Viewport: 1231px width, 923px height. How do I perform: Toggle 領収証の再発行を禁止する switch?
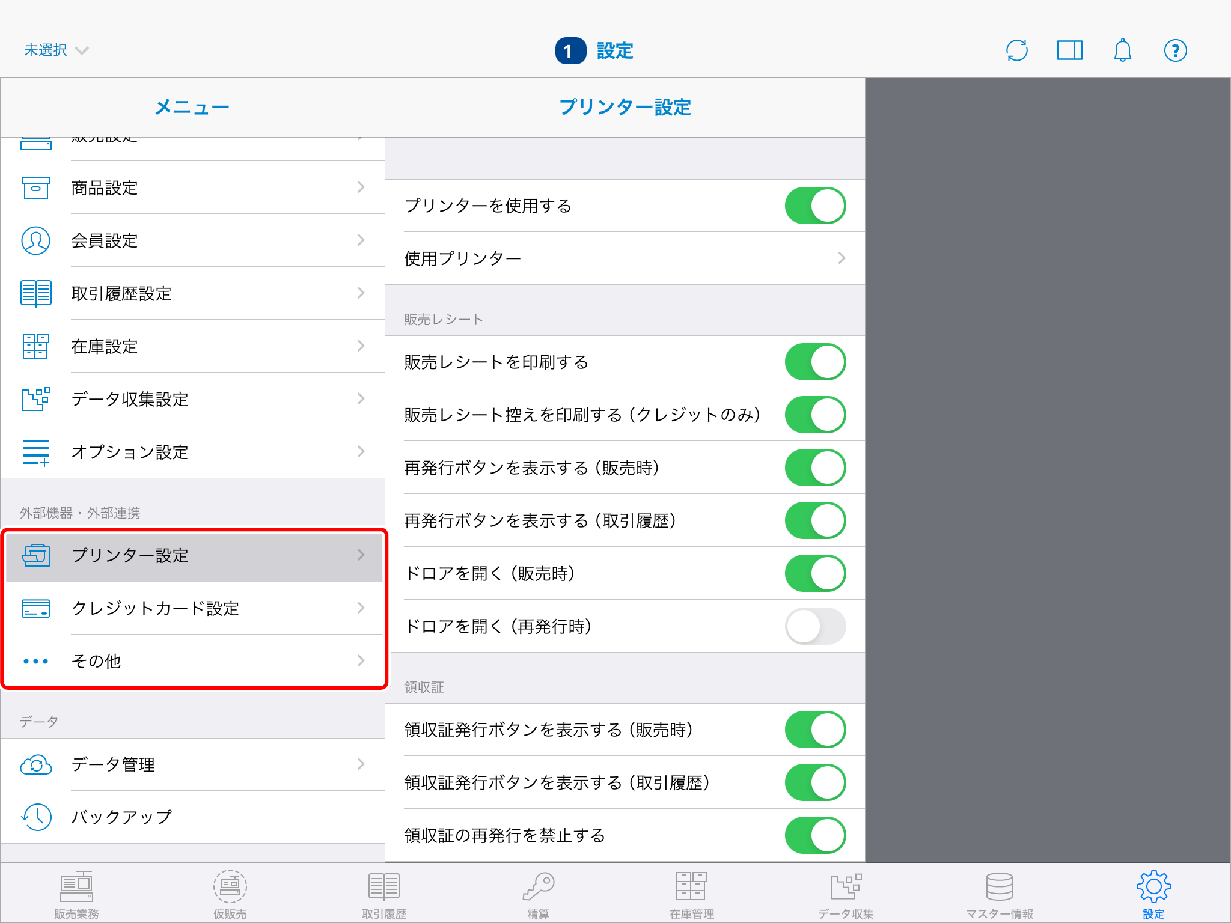point(815,835)
